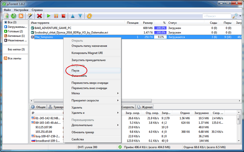Click the Move Up Queue arrow icon
Screen dimensions: 244x152
click(73, 16)
